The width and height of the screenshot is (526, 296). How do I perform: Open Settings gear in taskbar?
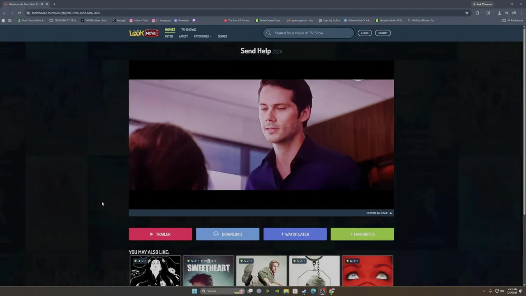coord(259,291)
